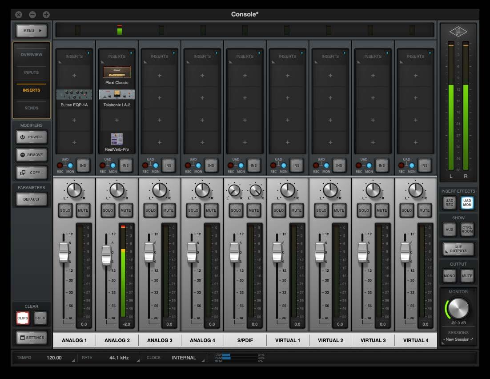490x379 pixels.
Task: Click the Virtual 3 fader handle
Action: tap(362, 252)
